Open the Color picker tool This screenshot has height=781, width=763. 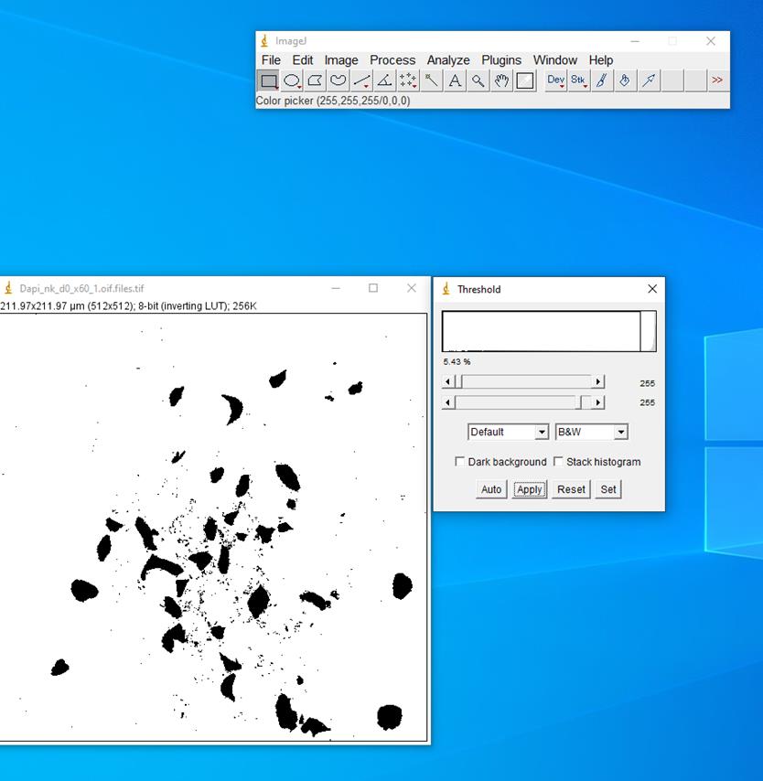(x=523, y=80)
